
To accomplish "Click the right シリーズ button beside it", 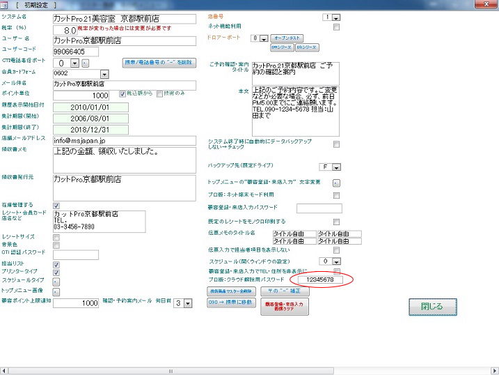I will [x=307, y=47].
